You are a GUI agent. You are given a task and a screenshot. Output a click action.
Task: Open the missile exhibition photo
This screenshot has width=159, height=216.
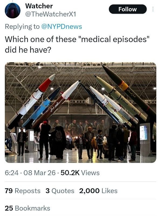point(81,113)
